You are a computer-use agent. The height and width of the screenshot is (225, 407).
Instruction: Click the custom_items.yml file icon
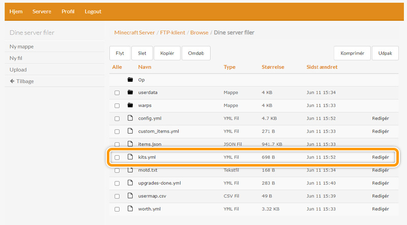130,131
